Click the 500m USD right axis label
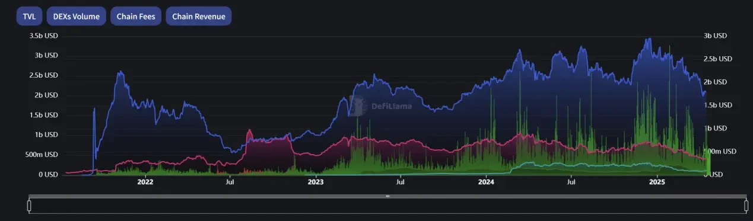The height and width of the screenshot is (221, 753). [720, 151]
